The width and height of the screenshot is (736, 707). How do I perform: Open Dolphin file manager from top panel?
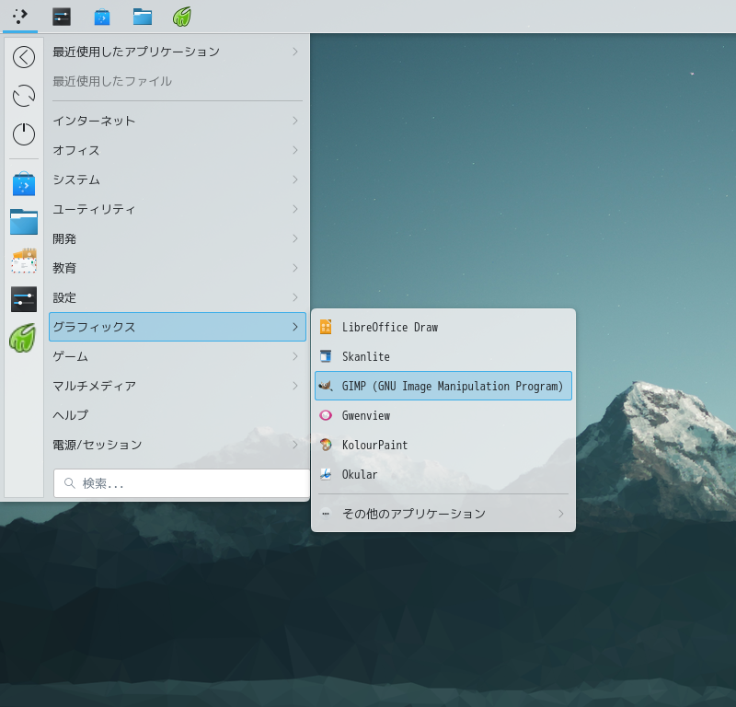[143, 17]
